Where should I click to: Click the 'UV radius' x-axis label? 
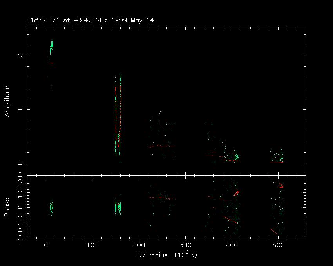point(167,255)
